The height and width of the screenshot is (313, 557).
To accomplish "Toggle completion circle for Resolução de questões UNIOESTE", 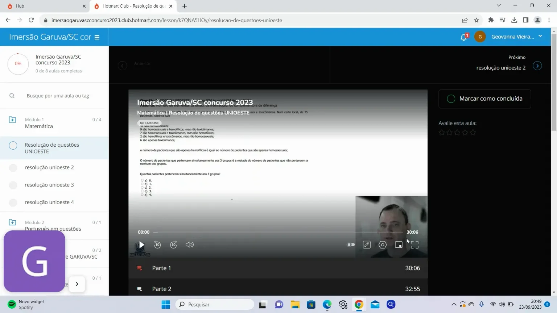I will pyautogui.click(x=13, y=146).
